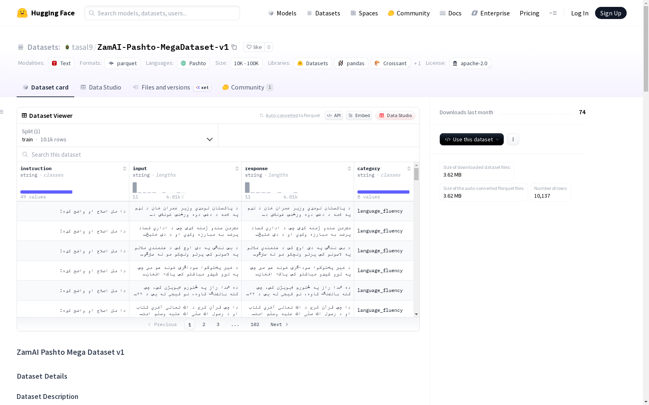Click Next page in the pagination
The height and width of the screenshot is (405, 649).
[x=279, y=324]
